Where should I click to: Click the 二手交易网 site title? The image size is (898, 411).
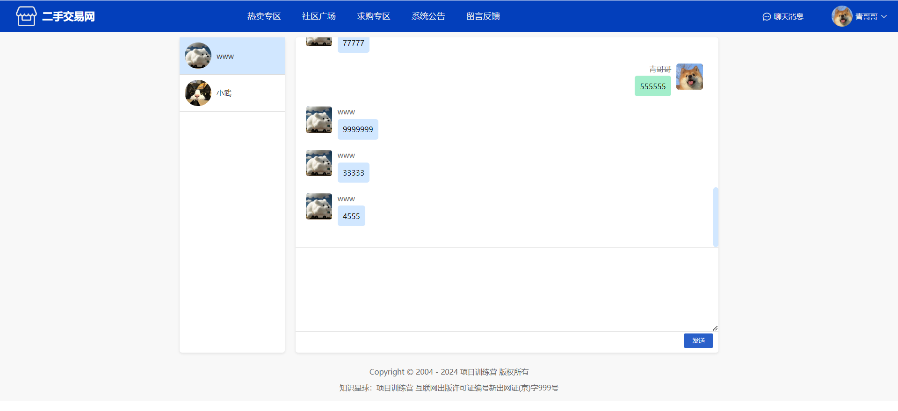point(68,16)
